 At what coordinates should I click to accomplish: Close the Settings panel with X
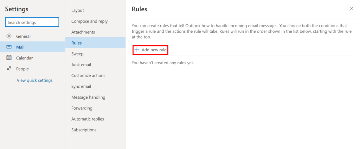[351, 9]
